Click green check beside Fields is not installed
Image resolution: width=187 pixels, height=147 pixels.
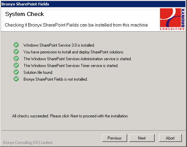point(16,79)
